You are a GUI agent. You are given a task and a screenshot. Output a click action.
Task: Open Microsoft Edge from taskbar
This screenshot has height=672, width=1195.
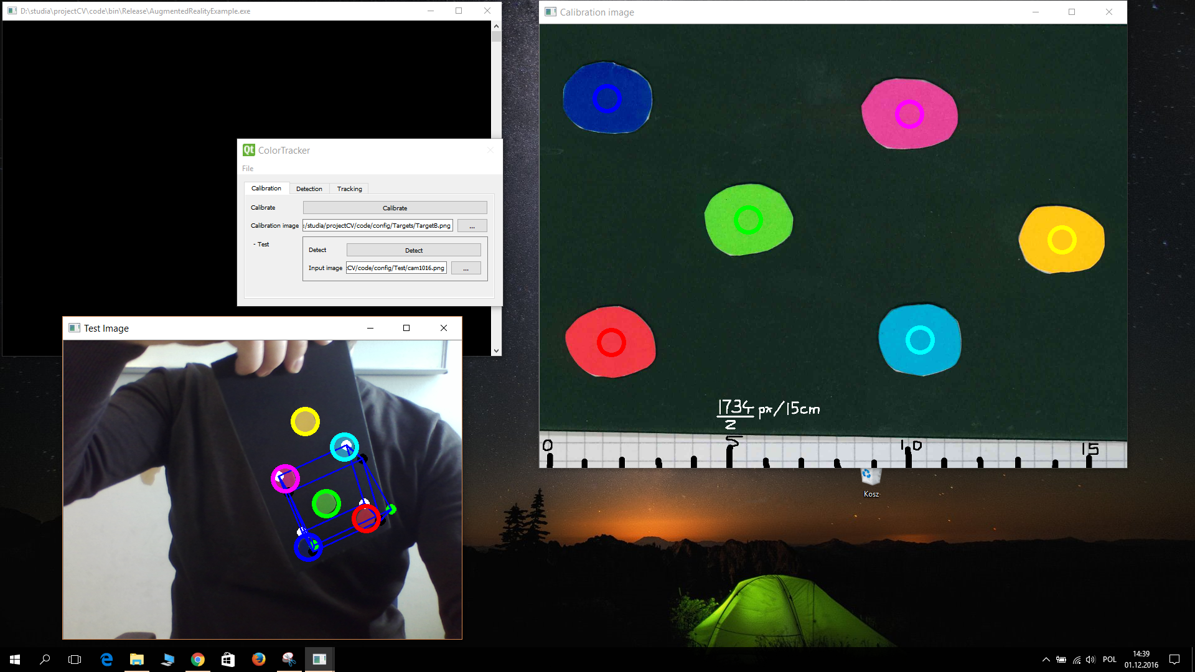pyautogui.click(x=106, y=660)
